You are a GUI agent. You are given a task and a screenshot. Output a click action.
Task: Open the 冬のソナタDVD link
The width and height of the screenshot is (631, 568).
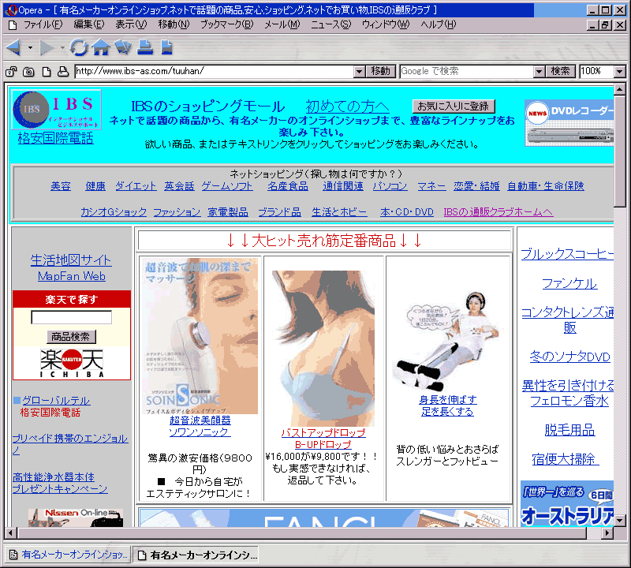[x=569, y=357]
